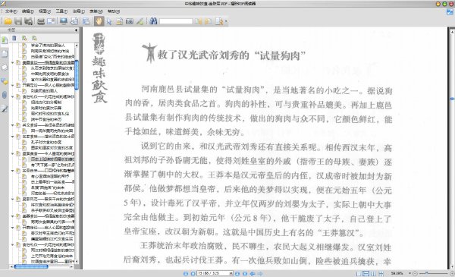
Task: Open the Signatures pen panel icon
Action: (x=5, y=109)
